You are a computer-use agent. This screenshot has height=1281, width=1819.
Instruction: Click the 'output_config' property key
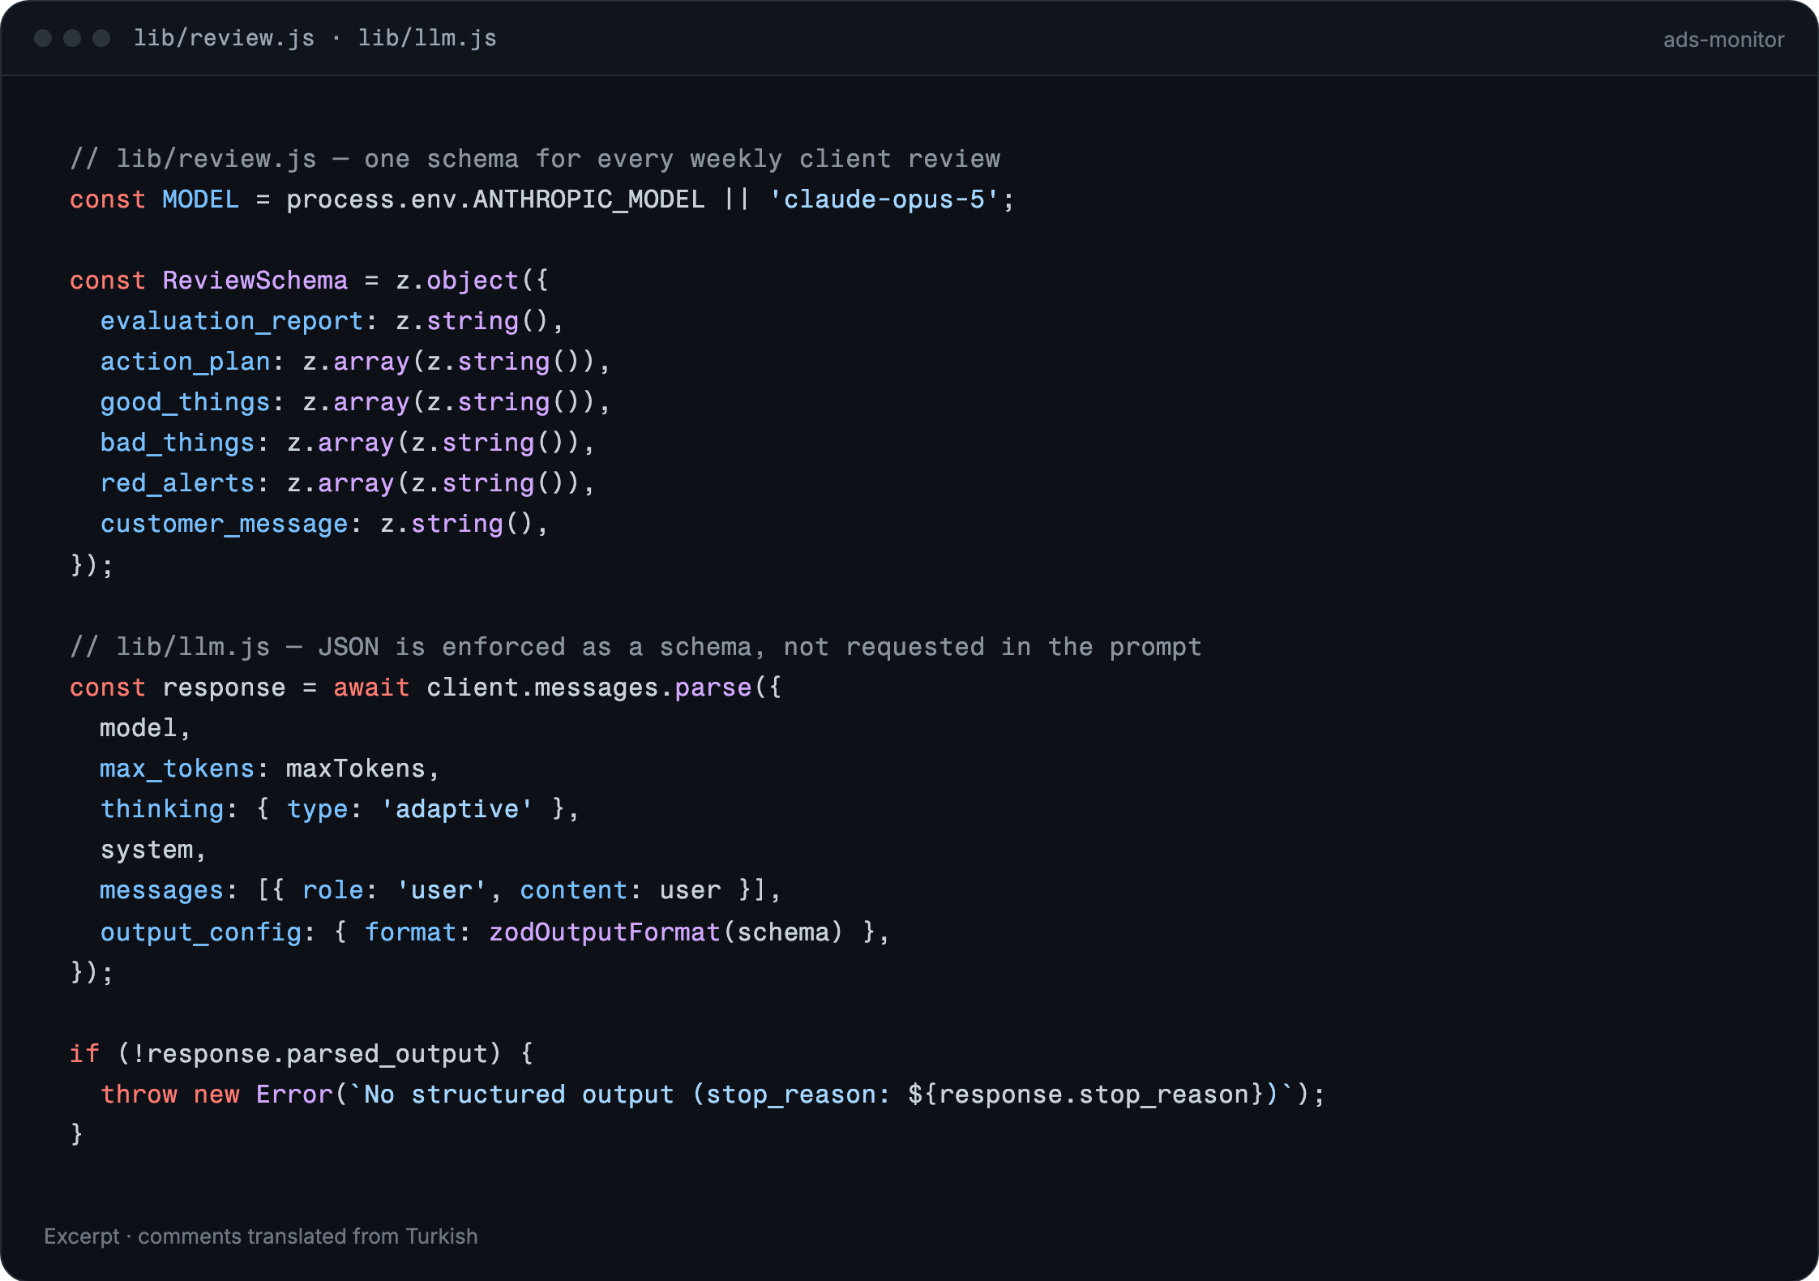click(x=200, y=932)
